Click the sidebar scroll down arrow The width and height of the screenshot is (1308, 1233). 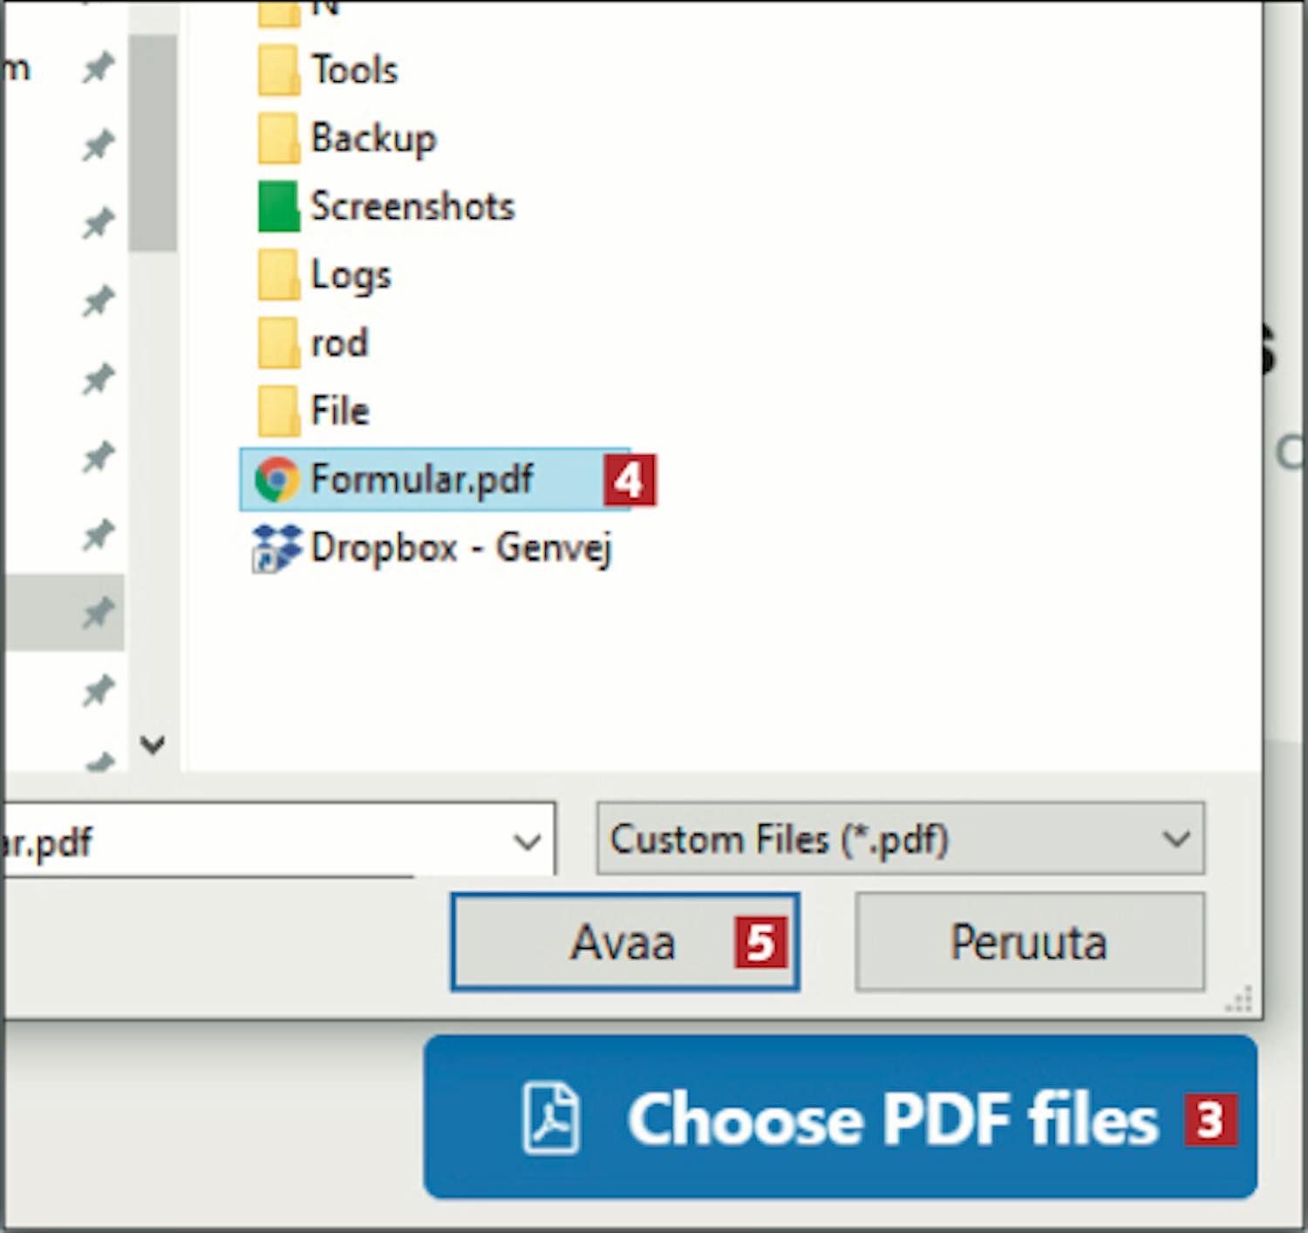[x=153, y=745]
